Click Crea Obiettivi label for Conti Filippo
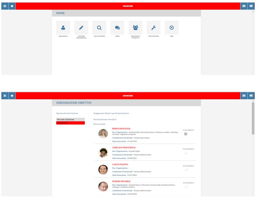Screen dimensions: 259x200 (x=188, y=166)
